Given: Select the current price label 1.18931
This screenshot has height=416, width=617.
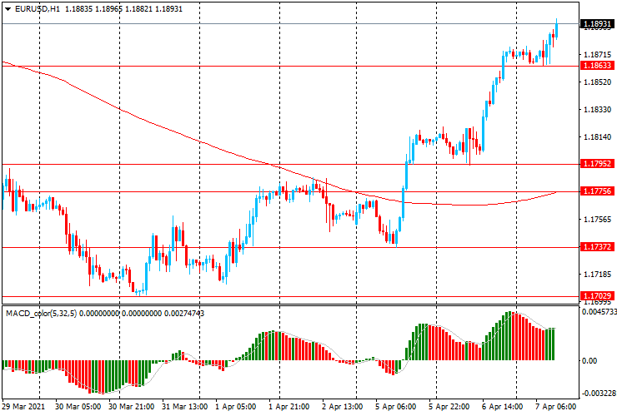Looking at the screenshot, I should coord(597,24).
